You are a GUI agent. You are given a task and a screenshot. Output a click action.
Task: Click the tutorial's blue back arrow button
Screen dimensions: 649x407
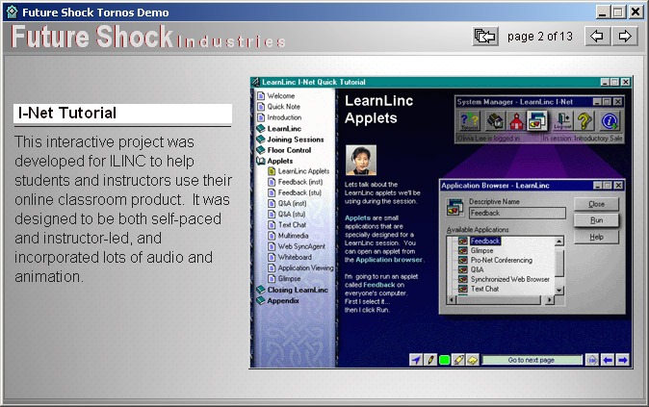tap(608, 360)
